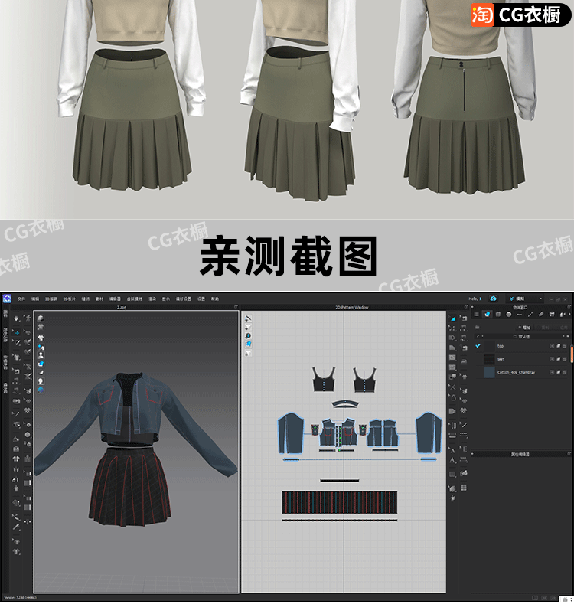Click the blue globe icon in the 2D pattern window toolbar

tap(249, 335)
